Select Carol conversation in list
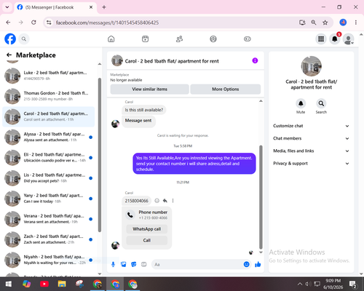The height and width of the screenshot is (291, 364). point(49,116)
